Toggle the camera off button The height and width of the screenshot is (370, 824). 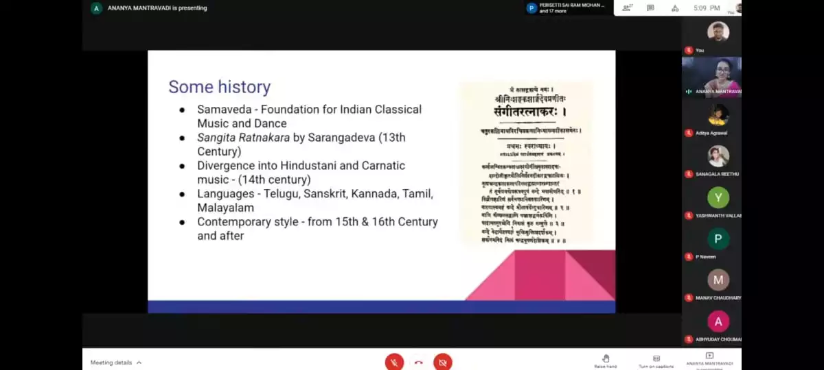click(x=443, y=362)
